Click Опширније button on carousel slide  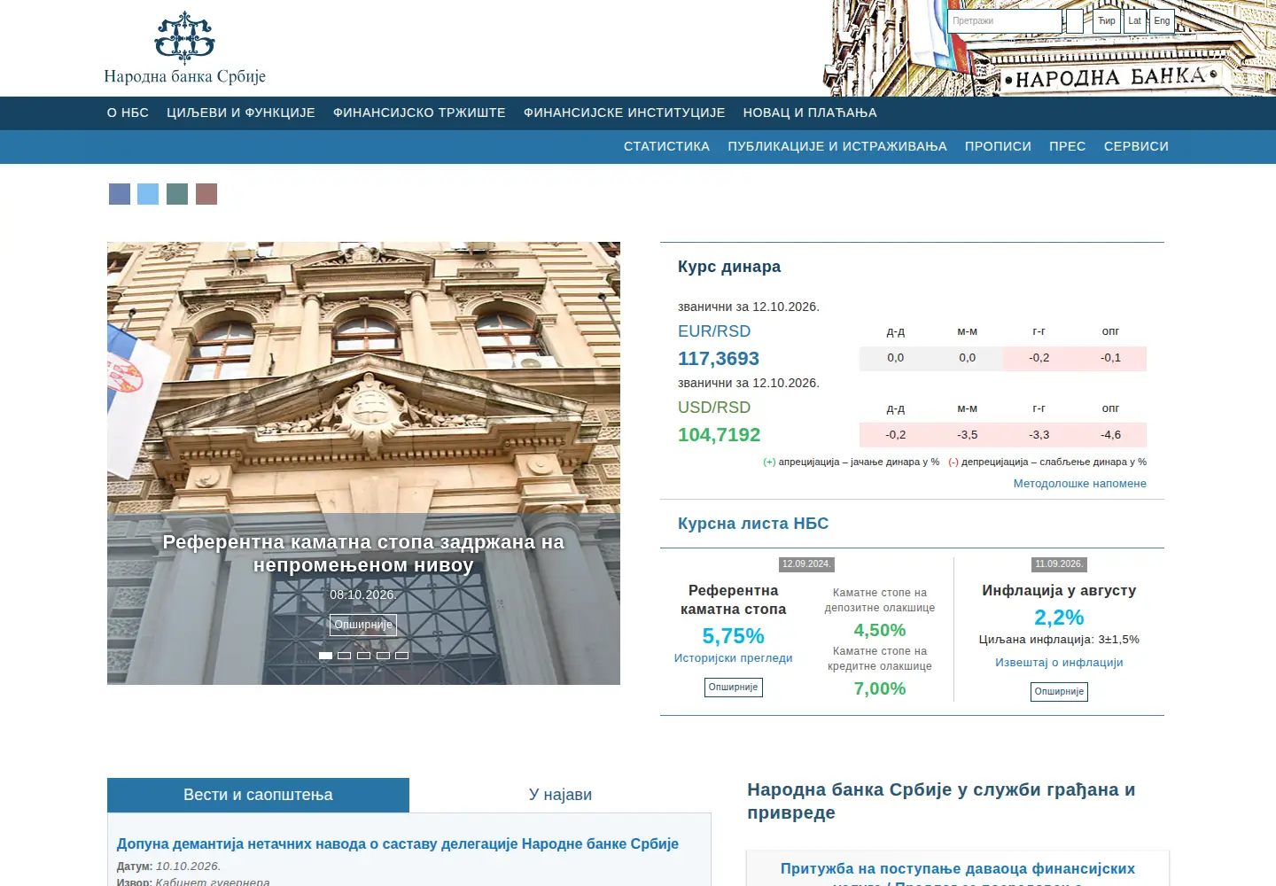pos(363,625)
